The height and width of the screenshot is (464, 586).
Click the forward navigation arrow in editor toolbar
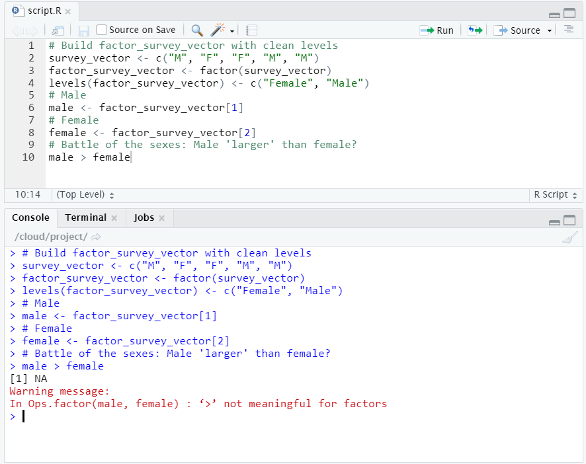[32, 30]
